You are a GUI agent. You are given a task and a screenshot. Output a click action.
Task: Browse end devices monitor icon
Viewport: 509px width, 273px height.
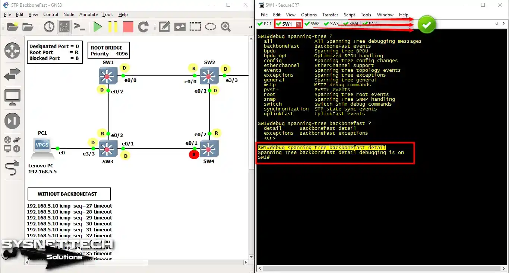pos(12,97)
